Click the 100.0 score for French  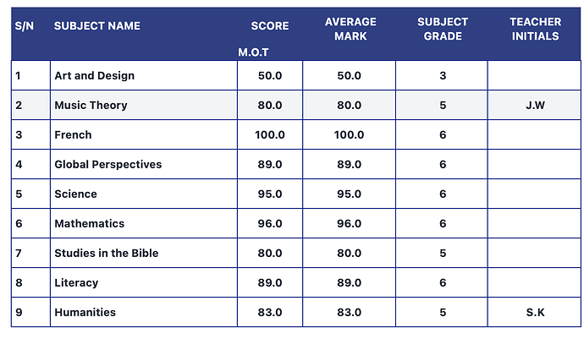click(x=270, y=135)
